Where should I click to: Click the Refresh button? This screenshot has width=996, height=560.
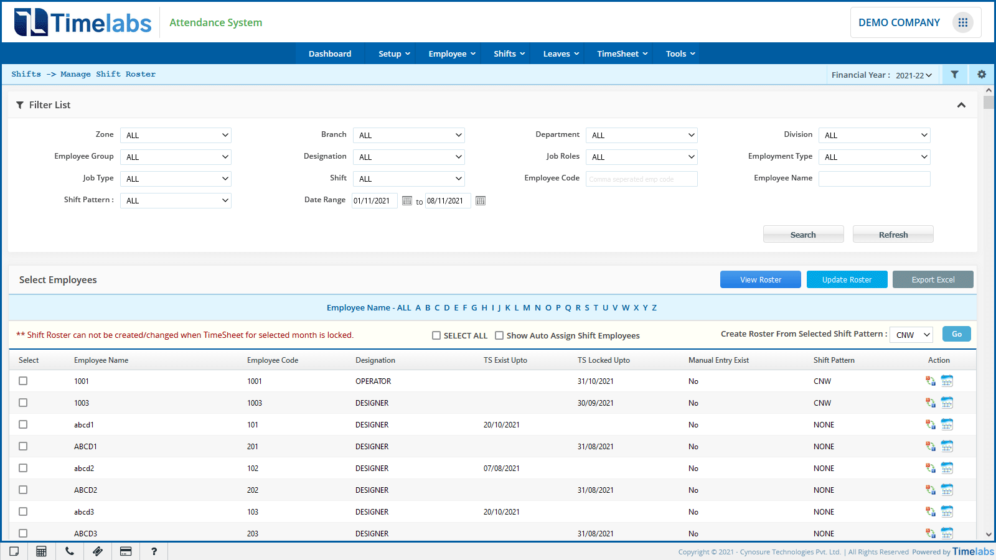(893, 235)
